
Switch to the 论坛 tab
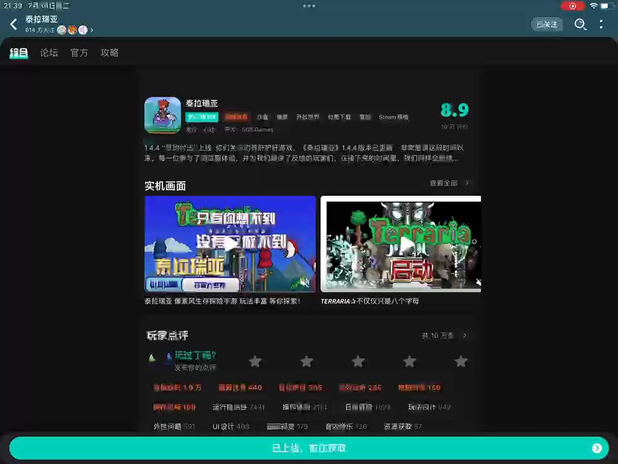(x=49, y=52)
